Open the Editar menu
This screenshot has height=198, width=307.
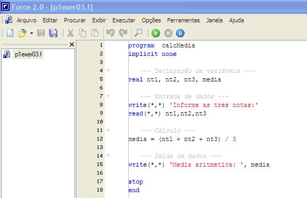pyautogui.click(x=50, y=20)
